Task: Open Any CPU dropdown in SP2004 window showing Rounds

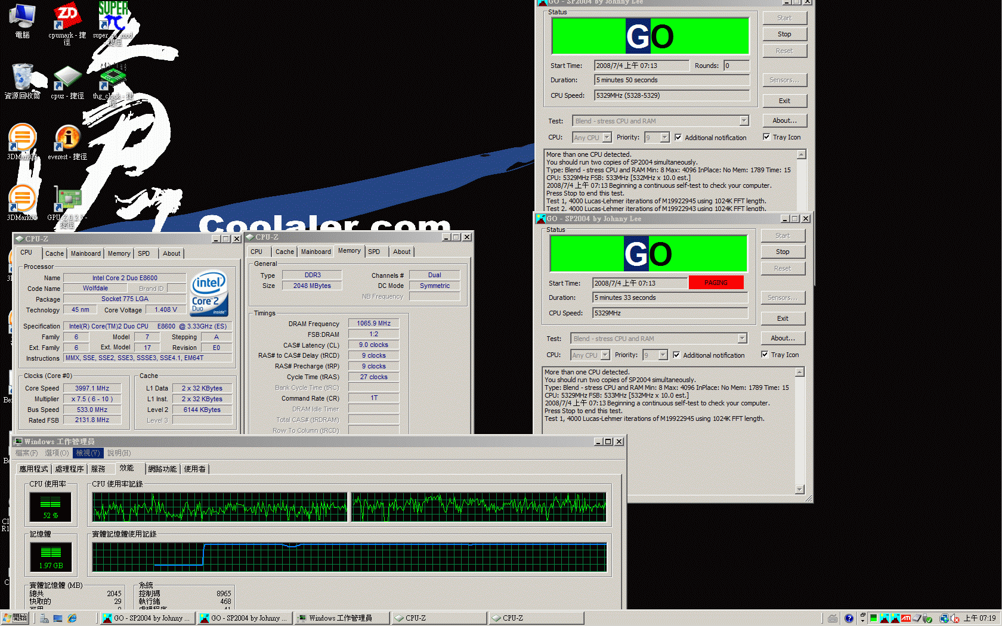Action: pos(607,138)
